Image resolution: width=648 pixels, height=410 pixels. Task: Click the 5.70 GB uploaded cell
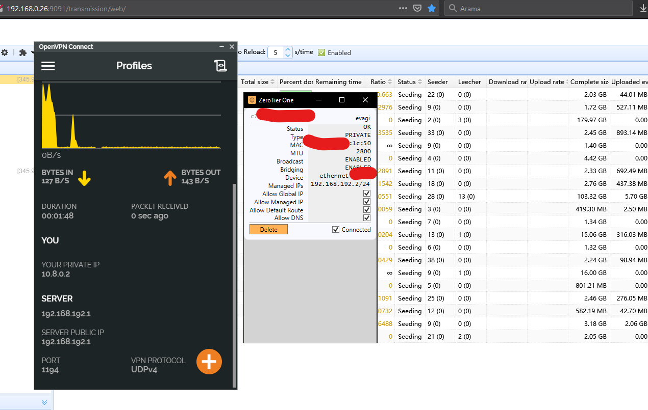click(x=636, y=197)
